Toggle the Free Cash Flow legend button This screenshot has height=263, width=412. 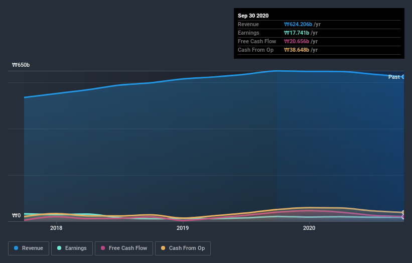124,248
